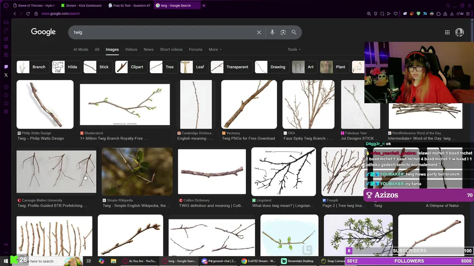
Task: Filter images by the Clipart chip
Action: tap(131, 67)
